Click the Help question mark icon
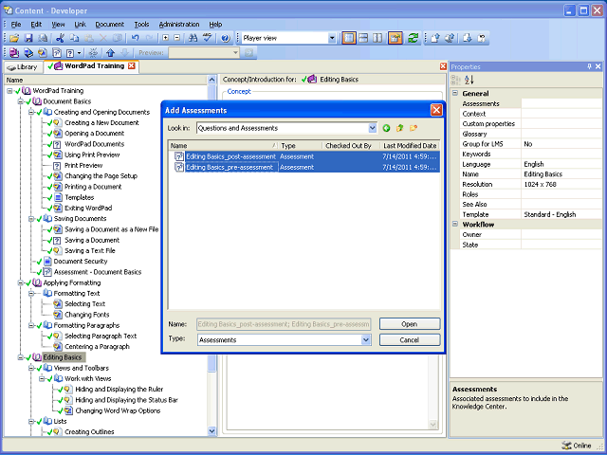This screenshot has width=607, height=455. 226,38
